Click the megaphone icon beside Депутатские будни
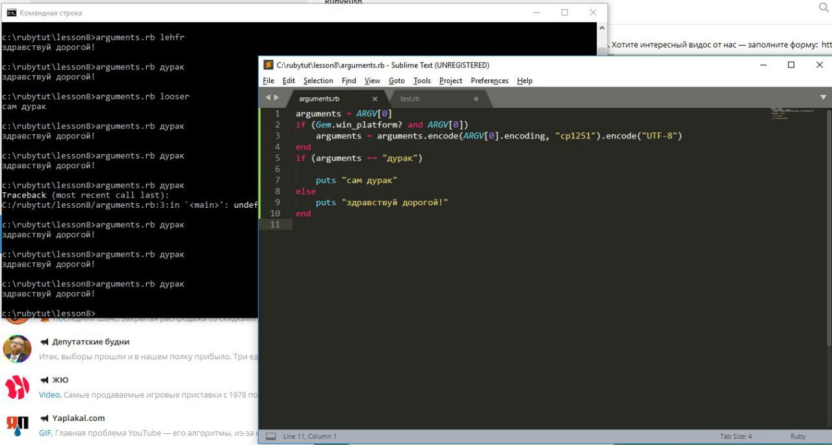This screenshot has width=832, height=445. point(44,342)
